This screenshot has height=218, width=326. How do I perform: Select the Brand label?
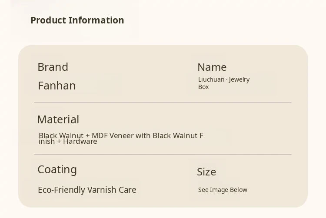pos(53,67)
